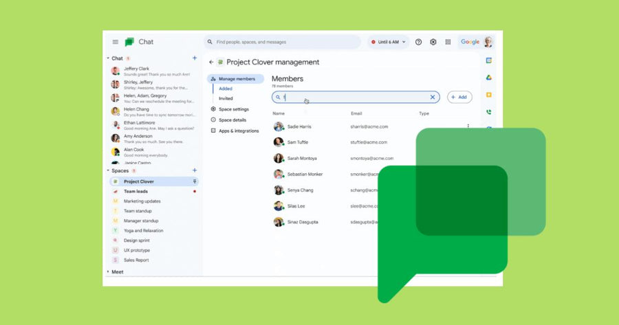Collapse the Chat section
This screenshot has width=619, height=325.
point(108,58)
